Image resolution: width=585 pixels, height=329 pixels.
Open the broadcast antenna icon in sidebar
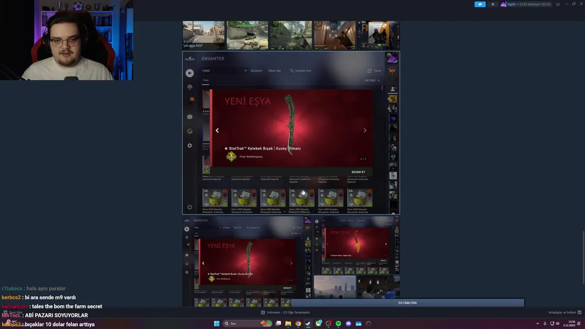click(190, 87)
